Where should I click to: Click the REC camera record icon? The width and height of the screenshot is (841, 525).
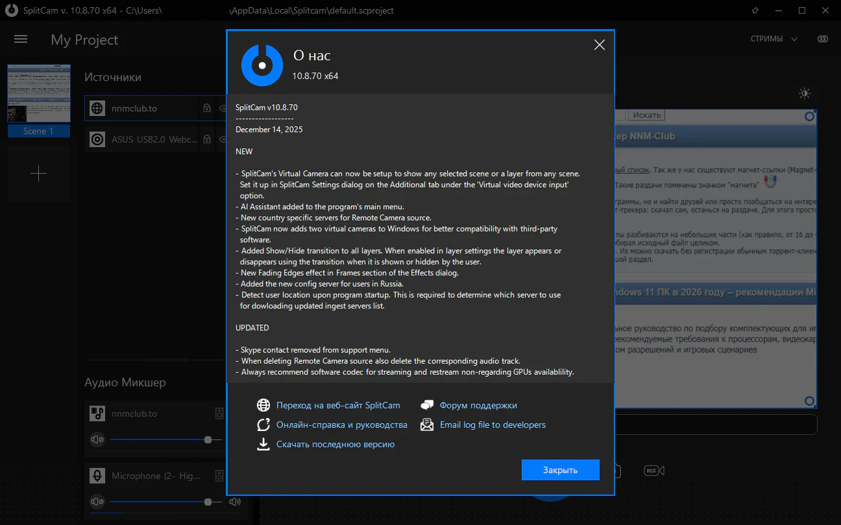click(x=653, y=471)
